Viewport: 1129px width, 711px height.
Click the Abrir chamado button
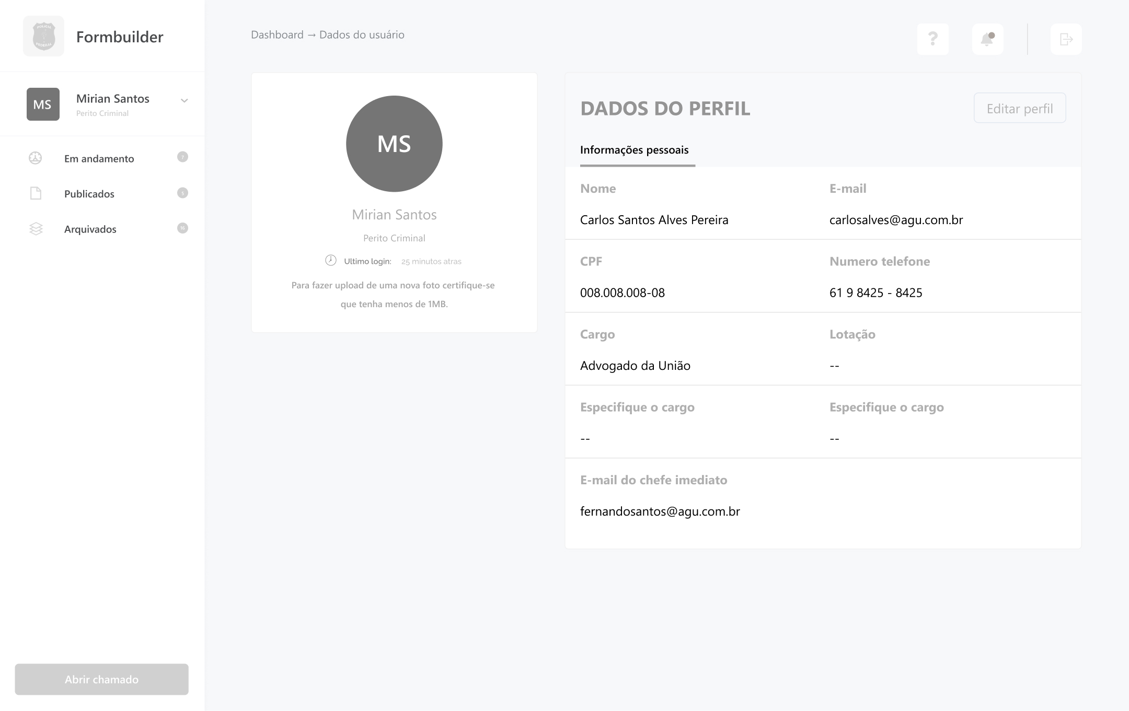(x=101, y=679)
